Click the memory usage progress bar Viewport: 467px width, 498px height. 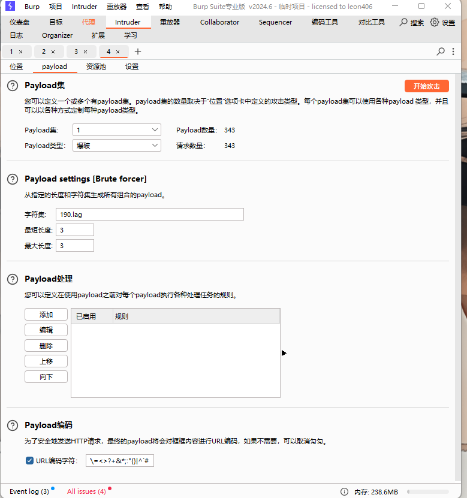click(x=427, y=491)
